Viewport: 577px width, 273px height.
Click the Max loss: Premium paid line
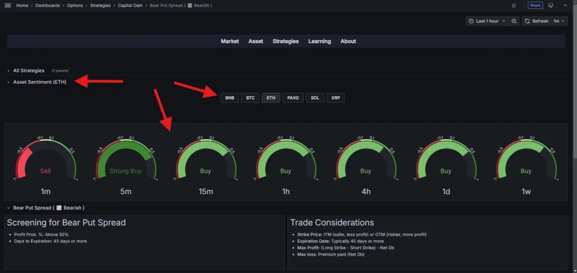[x=331, y=254]
